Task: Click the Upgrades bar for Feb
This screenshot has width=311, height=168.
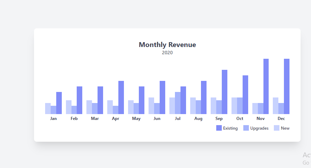Action: tap(74, 110)
